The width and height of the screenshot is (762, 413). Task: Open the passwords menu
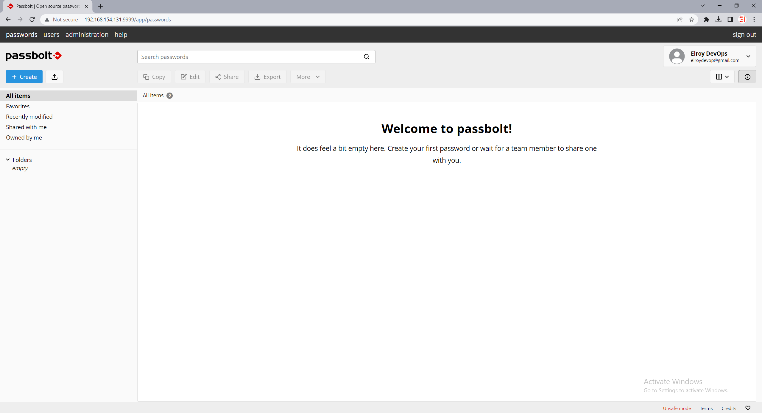click(22, 35)
